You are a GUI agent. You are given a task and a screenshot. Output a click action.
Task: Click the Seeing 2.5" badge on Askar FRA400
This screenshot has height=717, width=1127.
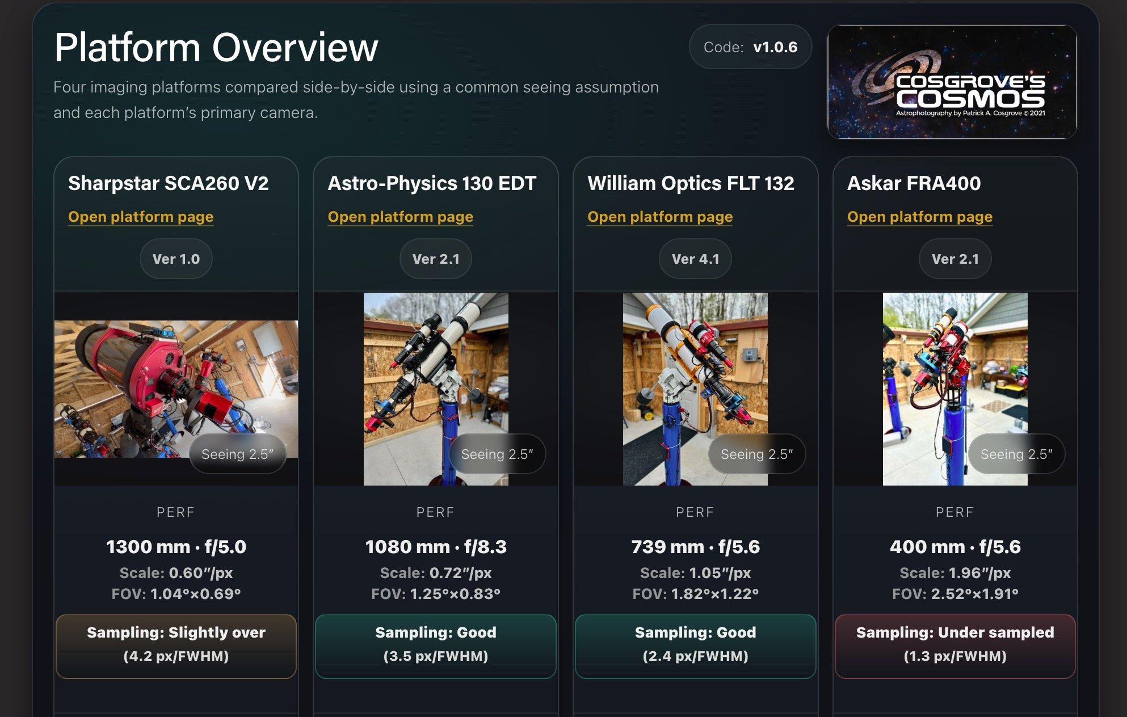click(x=1016, y=453)
